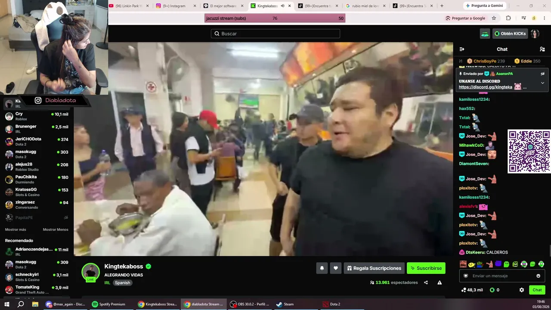Click the Eddie 350 leaderboard entry
Viewport: 551px width, 310px height.
[x=527, y=61]
